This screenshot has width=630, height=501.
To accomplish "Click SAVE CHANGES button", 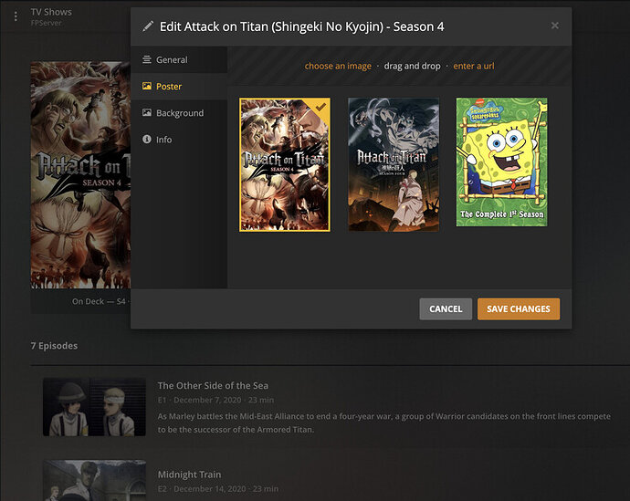I will pyautogui.click(x=519, y=309).
